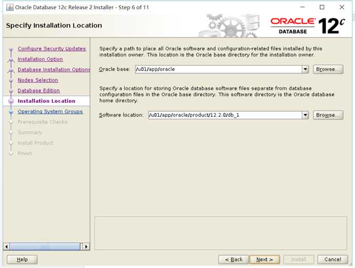Minimize the installer window
Viewport: 355px width, 268px height.
(x=302, y=7)
